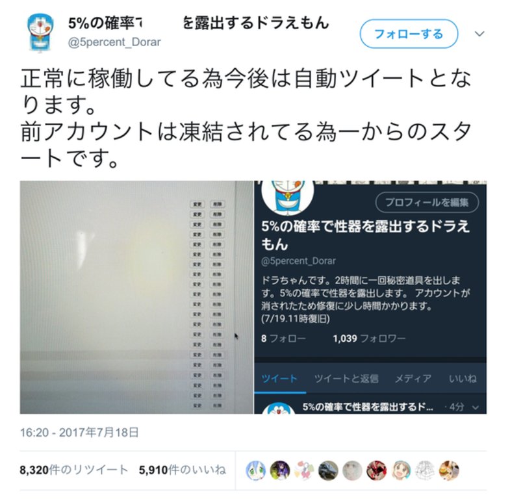510x499 pixels.
Task: Open the tweet options chevron menu
Action: 479,34
